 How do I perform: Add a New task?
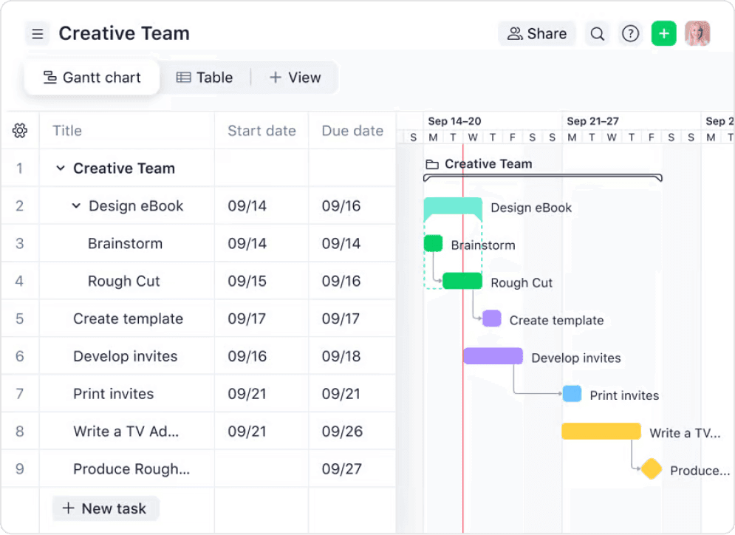click(x=105, y=508)
